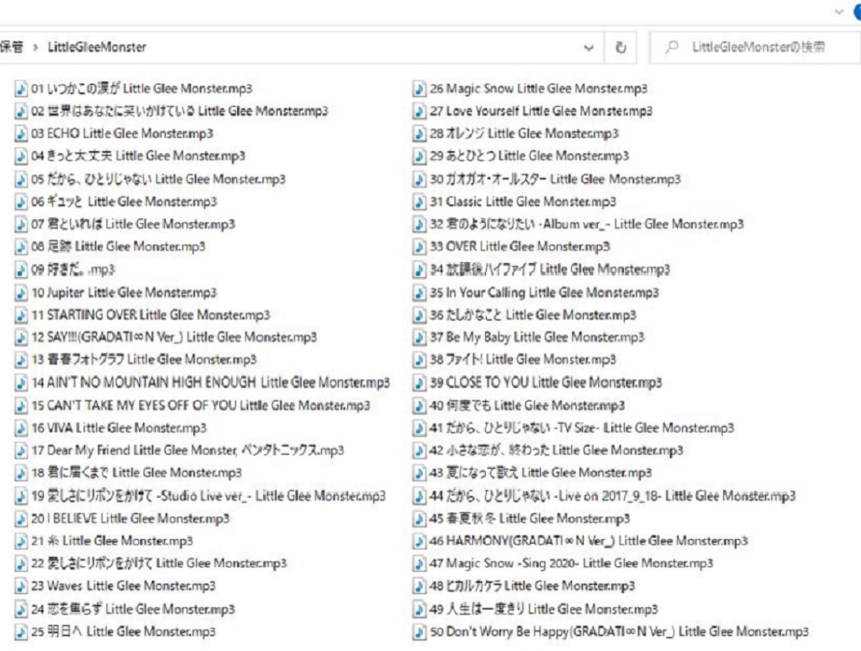Click music icon of 16 VIVA file
Image resolution: width=861 pixels, height=651 pixels.
[x=21, y=428]
